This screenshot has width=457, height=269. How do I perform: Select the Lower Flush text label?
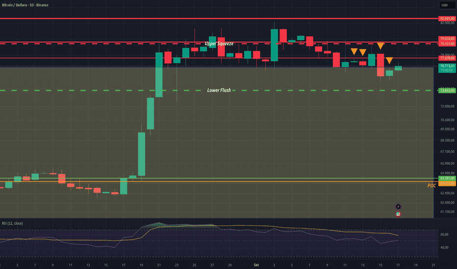(219, 90)
